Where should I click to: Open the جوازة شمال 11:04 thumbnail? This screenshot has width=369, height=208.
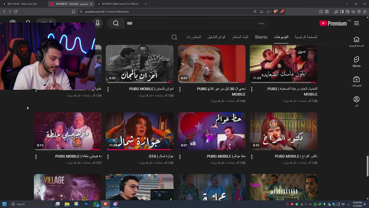pos(140,131)
